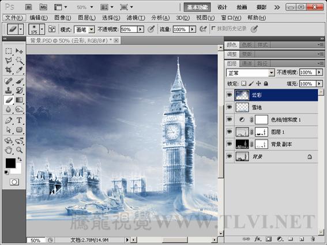Toggle the brush panel icon

(x=52, y=29)
